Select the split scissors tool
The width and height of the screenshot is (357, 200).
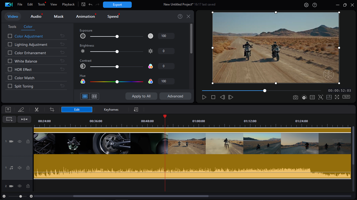click(37, 110)
